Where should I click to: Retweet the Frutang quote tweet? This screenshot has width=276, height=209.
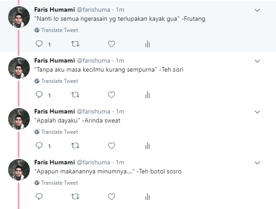point(75,44)
